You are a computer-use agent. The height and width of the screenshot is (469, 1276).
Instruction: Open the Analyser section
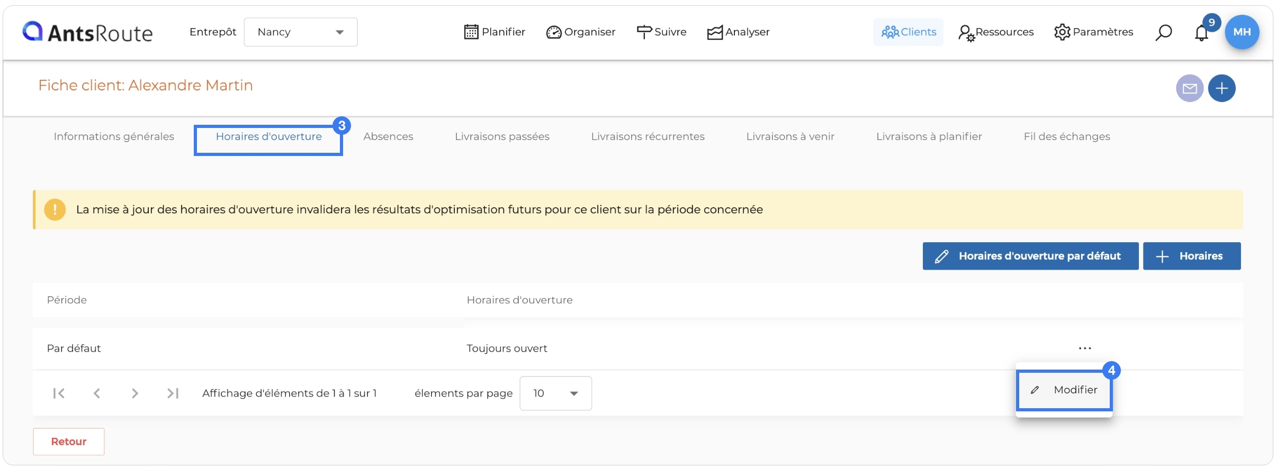coord(739,32)
